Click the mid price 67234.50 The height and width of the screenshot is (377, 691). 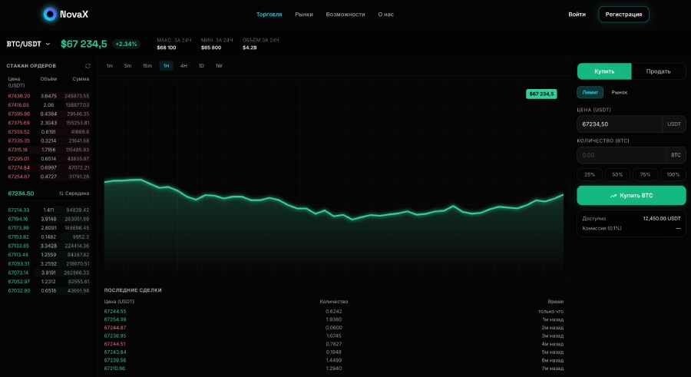click(21, 193)
